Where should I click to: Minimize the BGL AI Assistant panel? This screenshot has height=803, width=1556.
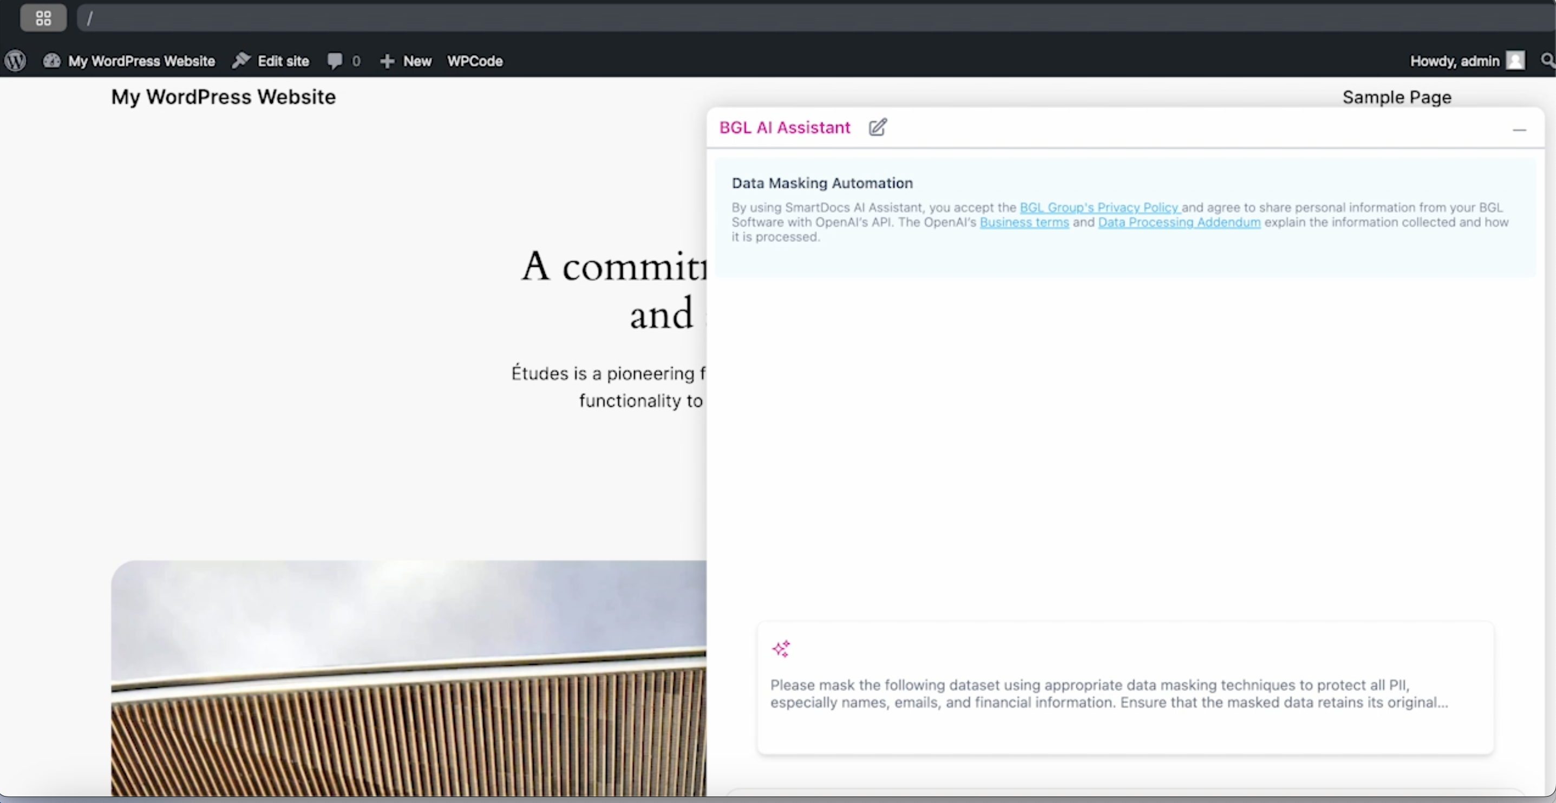(x=1520, y=130)
